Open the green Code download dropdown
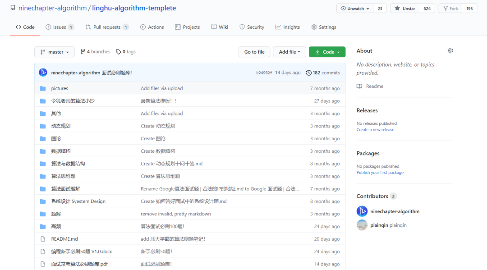 (327, 52)
